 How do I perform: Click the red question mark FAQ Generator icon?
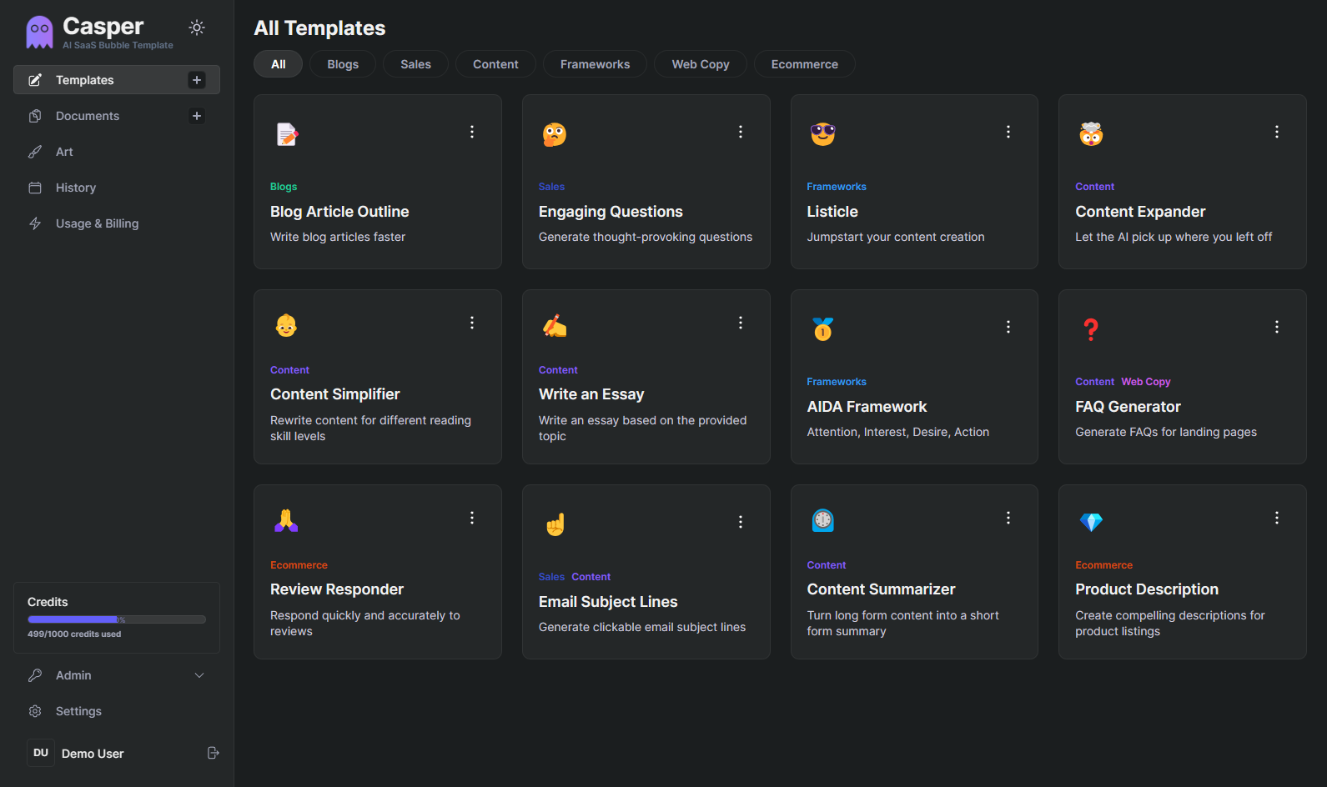click(1091, 329)
